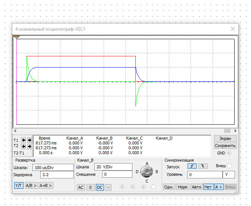
Task: Enable external trigger Внеш radio button
Action: [x=229, y=166]
